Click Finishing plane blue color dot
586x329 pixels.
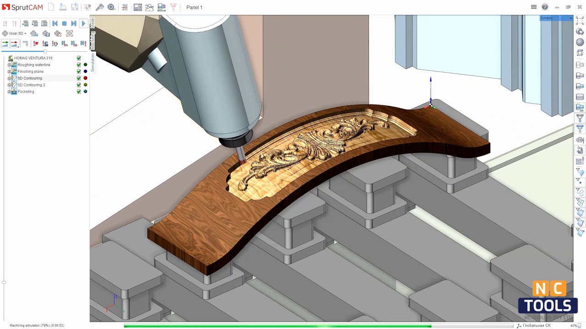click(85, 72)
